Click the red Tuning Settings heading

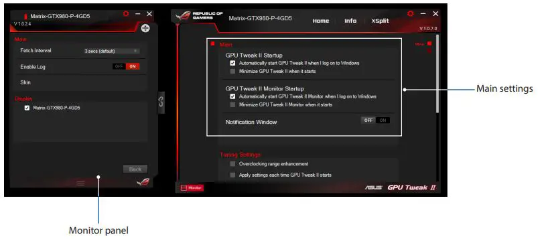click(x=240, y=155)
